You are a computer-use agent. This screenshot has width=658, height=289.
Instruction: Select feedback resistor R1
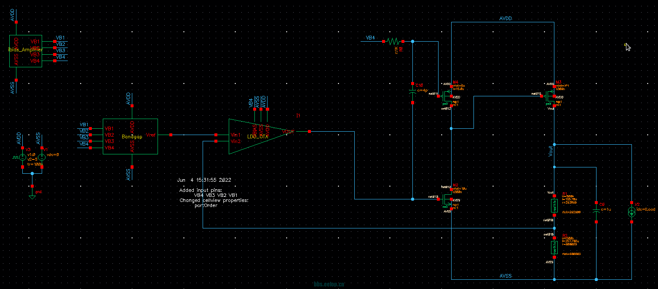554,206
